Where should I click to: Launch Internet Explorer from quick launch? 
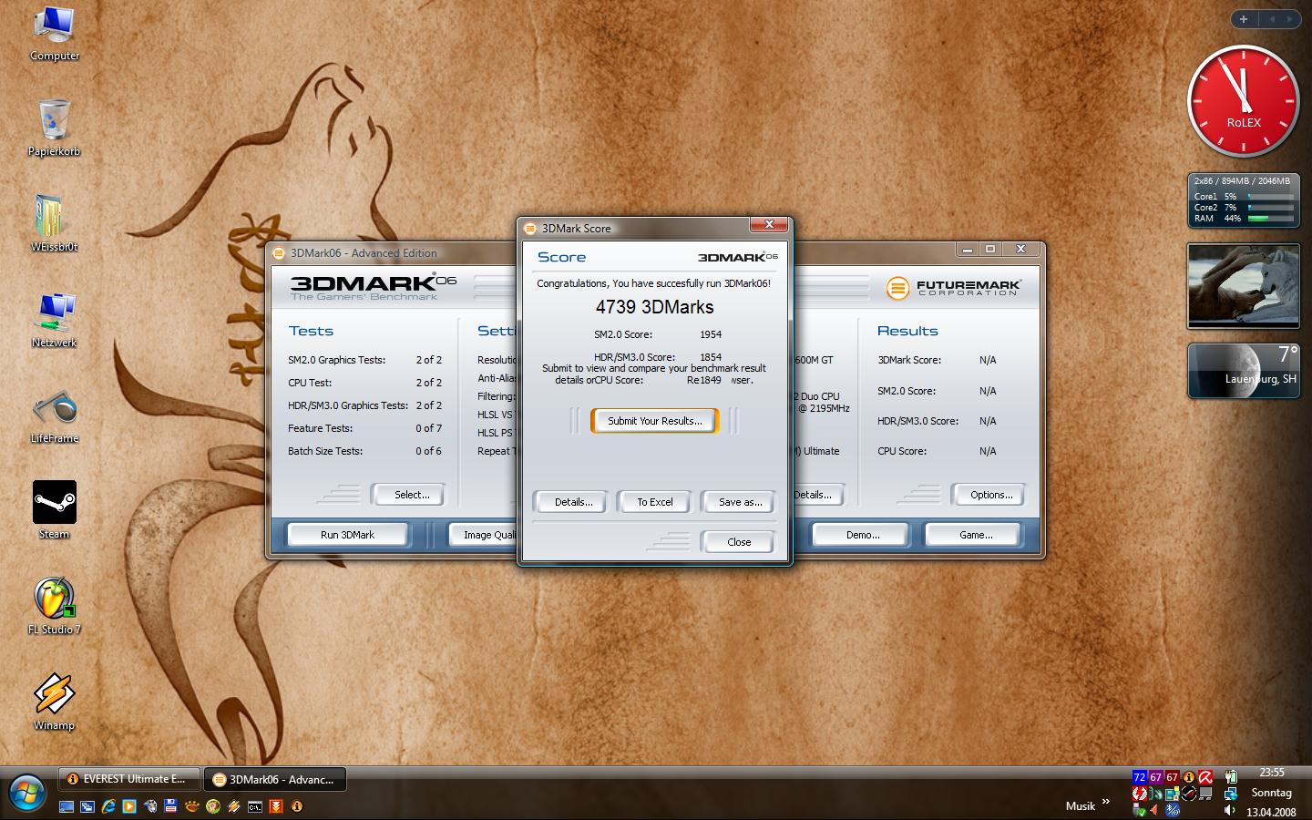click(x=108, y=806)
